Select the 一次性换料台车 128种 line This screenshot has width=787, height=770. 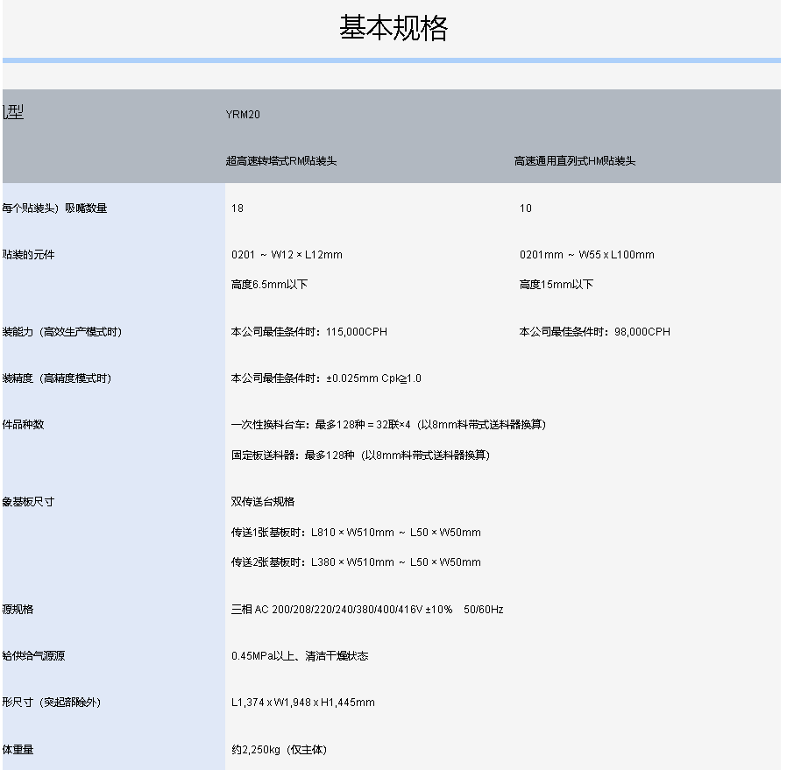coord(388,424)
